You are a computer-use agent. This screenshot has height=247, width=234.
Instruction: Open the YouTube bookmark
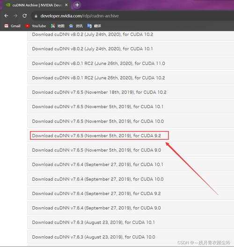point(36,26)
